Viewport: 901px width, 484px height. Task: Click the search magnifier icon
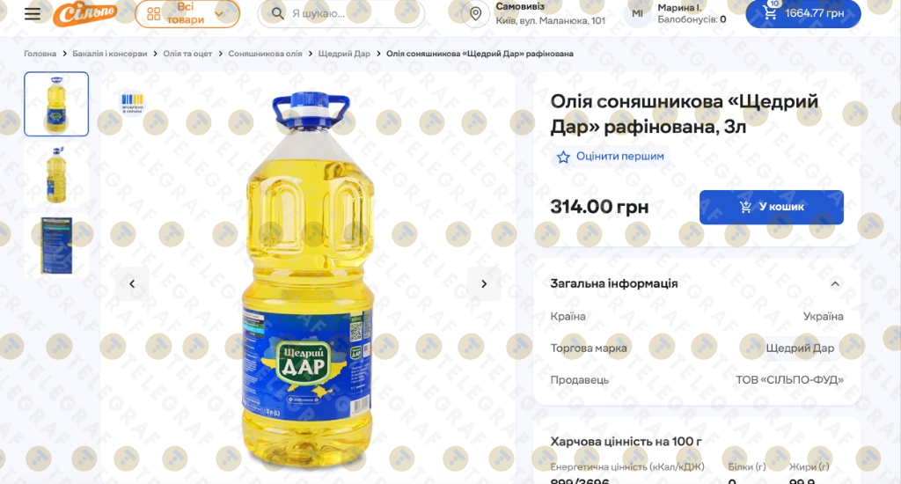coord(277,13)
